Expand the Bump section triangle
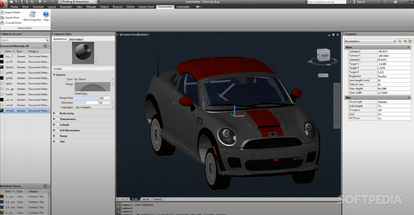The width and height of the screenshot is (414, 215). (x=54, y=136)
